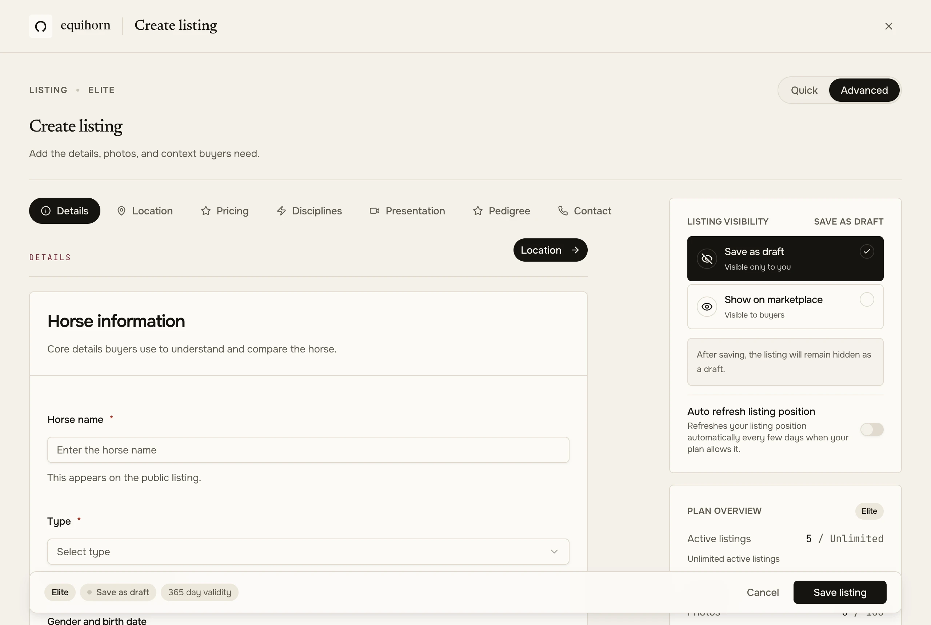Click the equihorn brand name
The height and width of the screenshot is (625, 931).
[85, 25]
